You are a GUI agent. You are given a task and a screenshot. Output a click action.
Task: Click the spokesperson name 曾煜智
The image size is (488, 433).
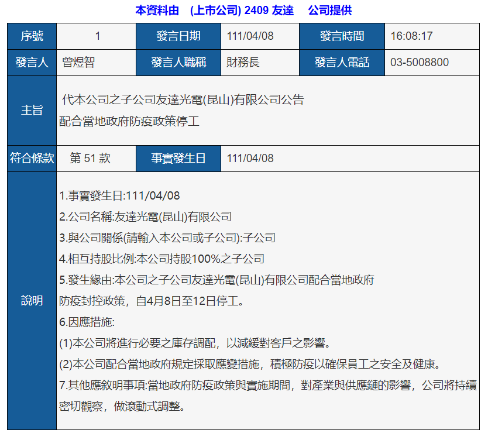[x=78, y=63]
